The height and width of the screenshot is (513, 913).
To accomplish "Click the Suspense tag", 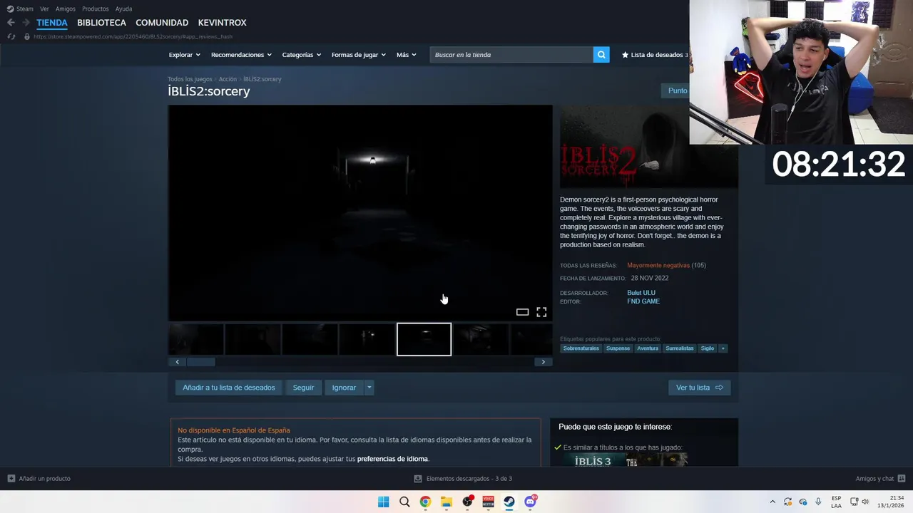I will (618, 348).
